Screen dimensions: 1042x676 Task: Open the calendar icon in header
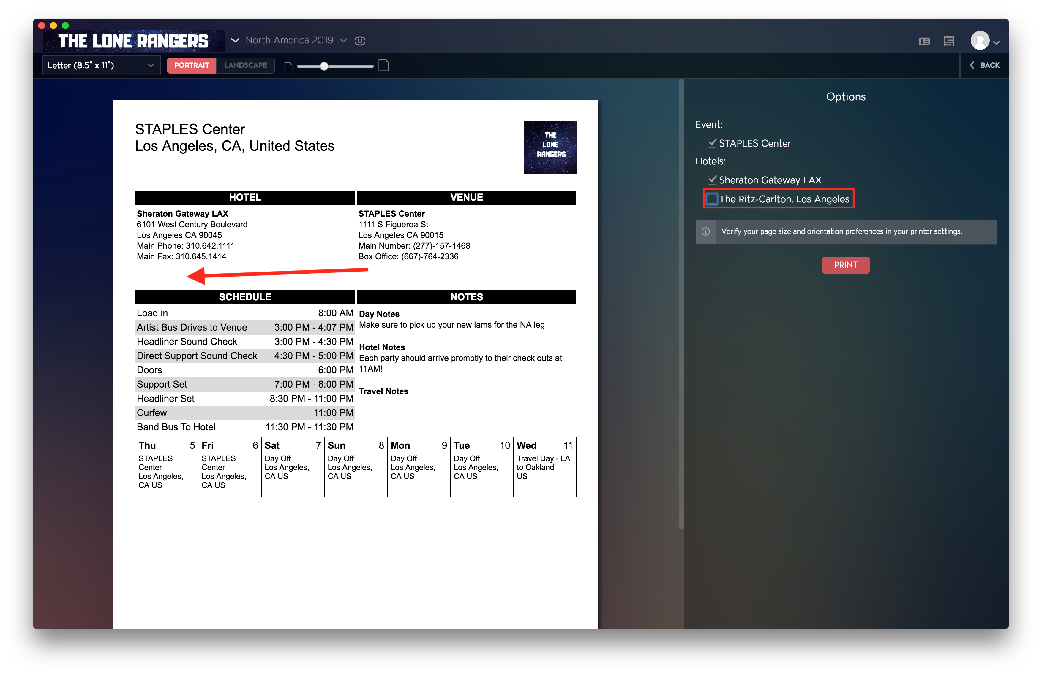click(949, 41)
